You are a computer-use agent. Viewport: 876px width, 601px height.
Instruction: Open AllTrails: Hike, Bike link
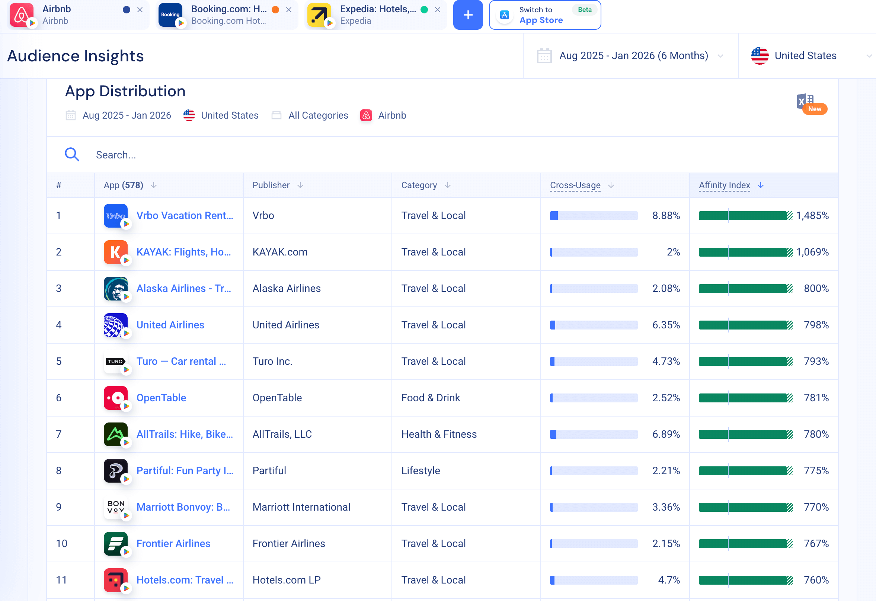click(185, 434)
